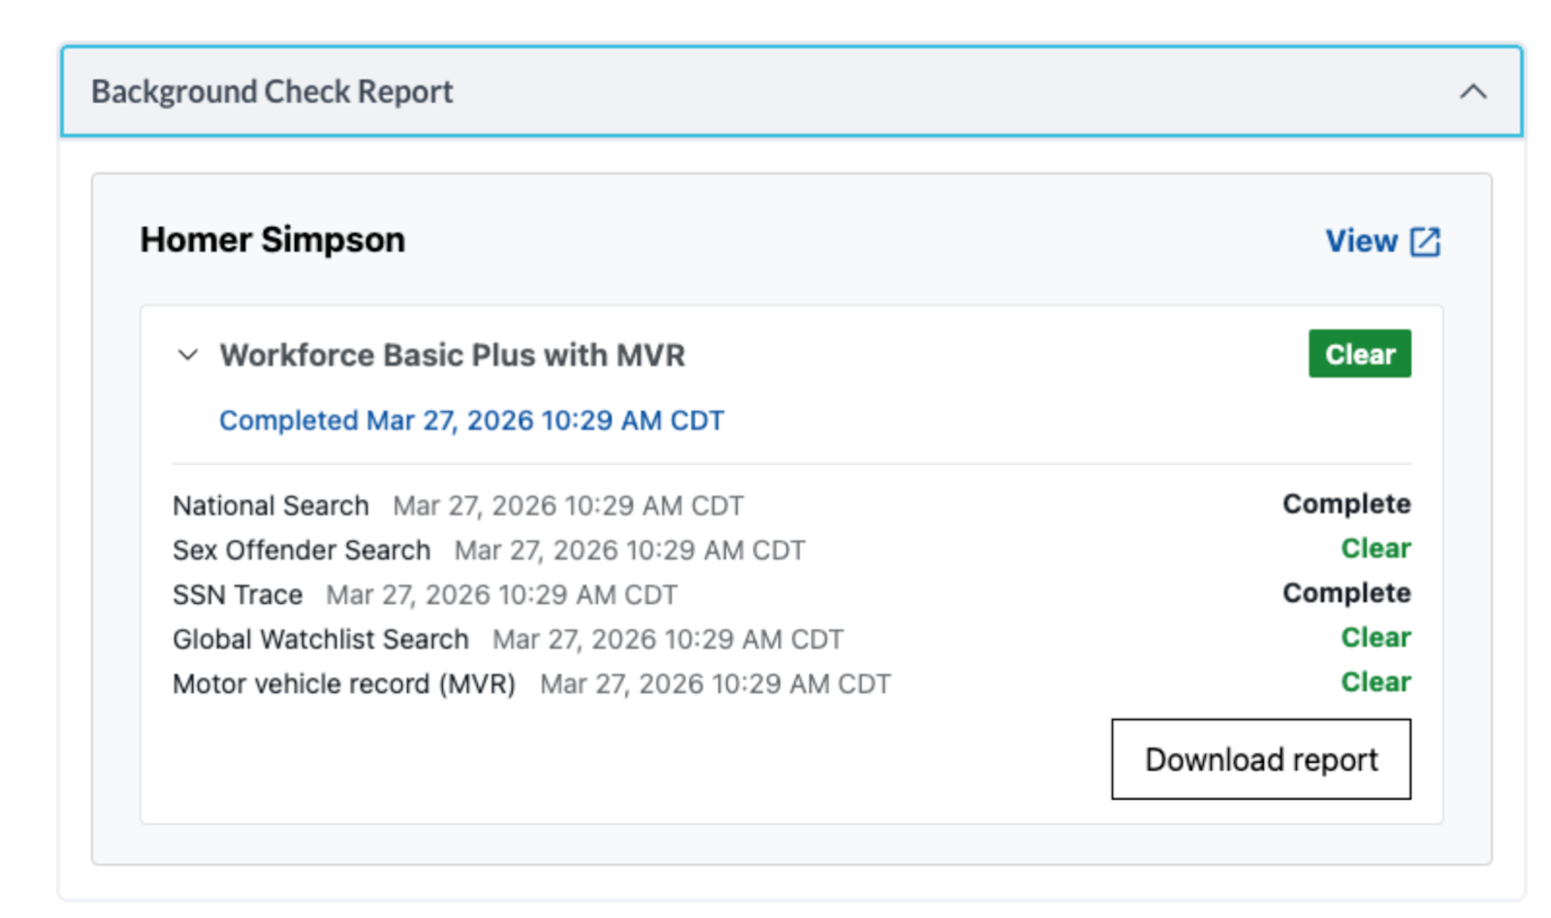Screen dimensions: 1551x918
Task: Click the Sex Offender Search timestamp
Action: (x=630, y=550)
